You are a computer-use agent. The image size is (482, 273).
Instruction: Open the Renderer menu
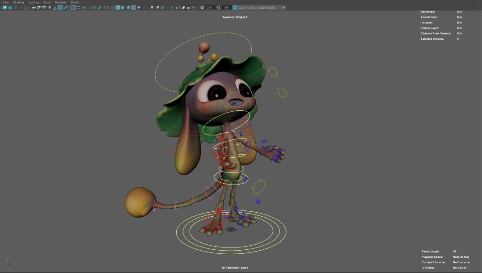[61, 2]
